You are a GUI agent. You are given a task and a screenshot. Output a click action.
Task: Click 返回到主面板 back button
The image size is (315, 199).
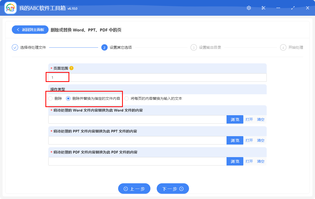click(x=30, y=30)
